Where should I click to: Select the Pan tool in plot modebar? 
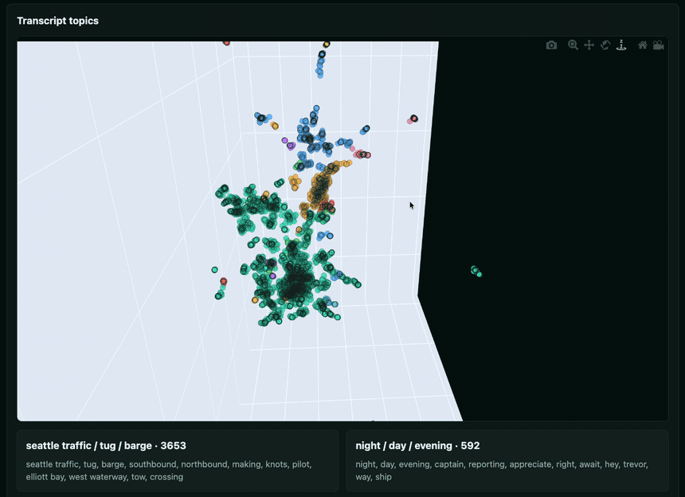pyautogui.click(x=589, y=45)
